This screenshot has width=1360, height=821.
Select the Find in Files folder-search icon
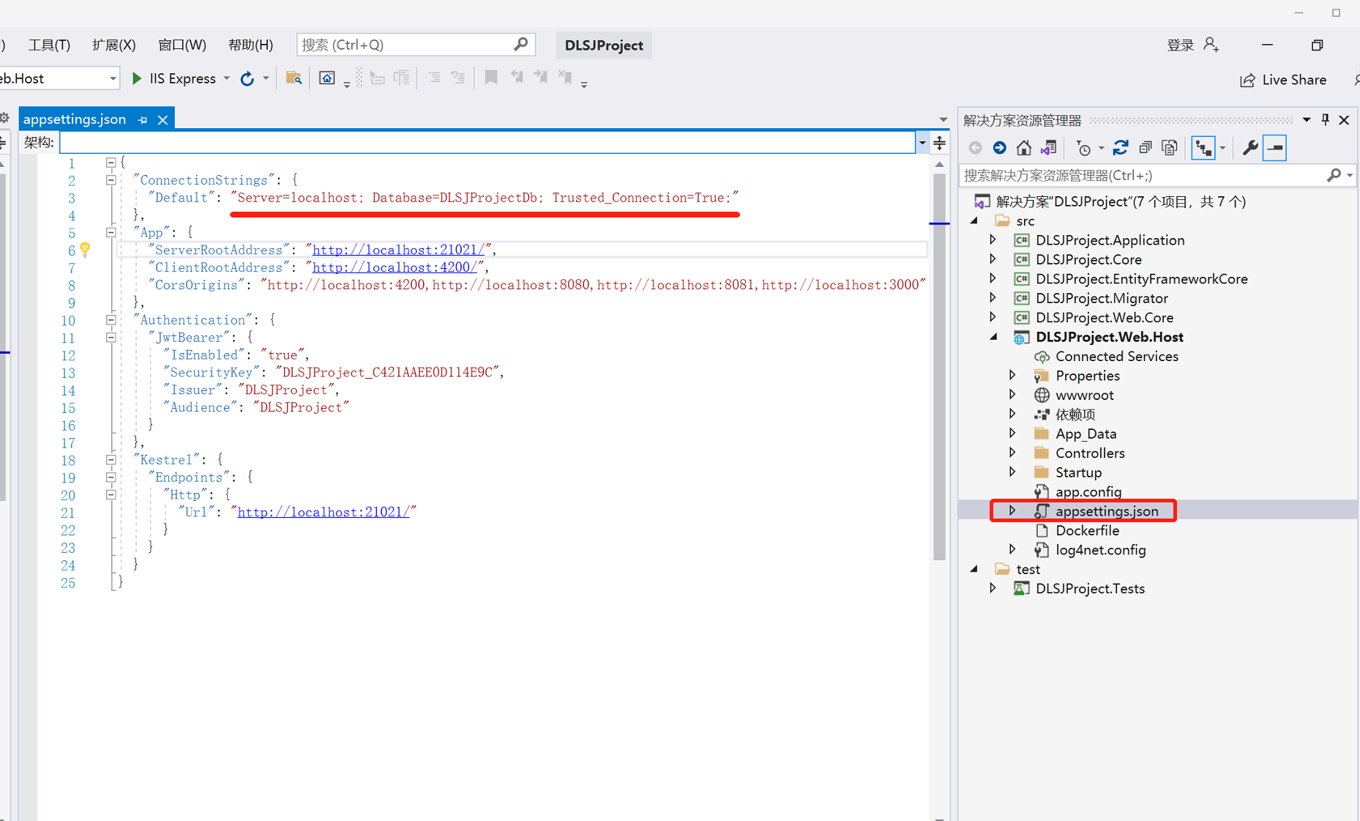(294, 77)
